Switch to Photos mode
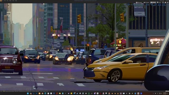This screenshot has height=95, width=169. [146, 2]
